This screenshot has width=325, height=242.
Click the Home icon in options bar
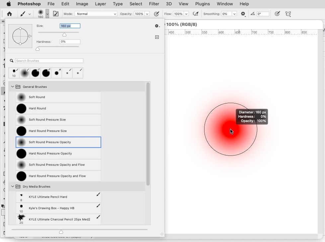pyautogui.click(x=9, y=14)
